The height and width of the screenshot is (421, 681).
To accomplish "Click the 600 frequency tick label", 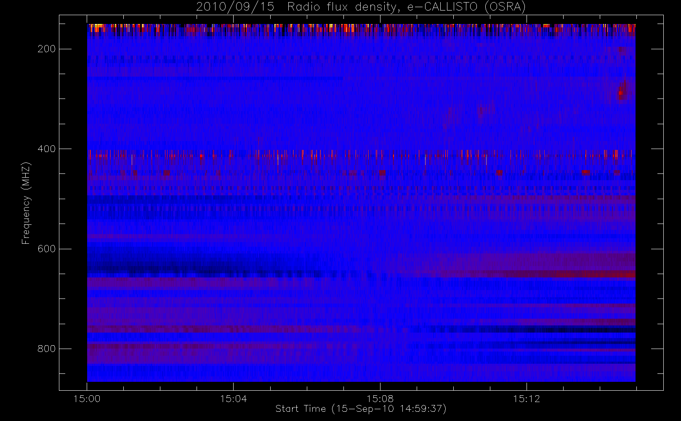I will click(46, 249).
